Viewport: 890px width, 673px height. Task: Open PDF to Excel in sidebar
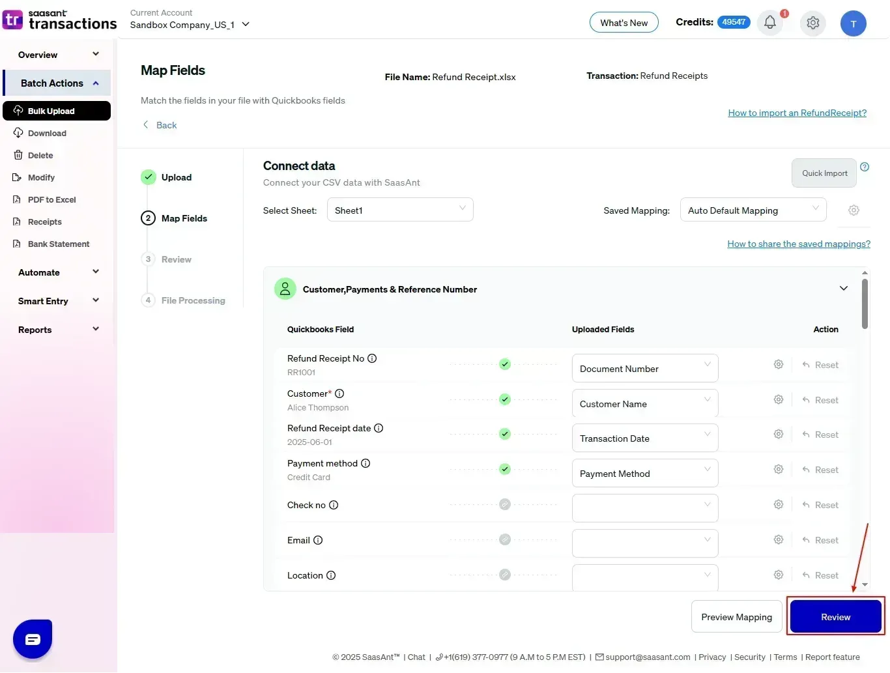tap(51, 199)
